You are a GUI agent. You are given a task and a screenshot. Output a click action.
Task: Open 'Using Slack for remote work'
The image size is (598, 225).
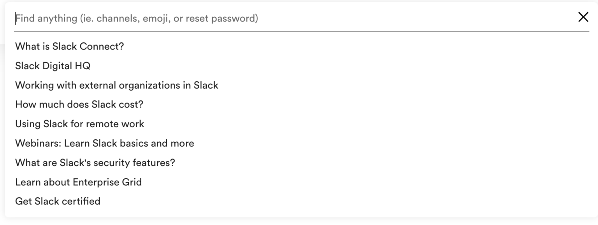pos(79,124)
